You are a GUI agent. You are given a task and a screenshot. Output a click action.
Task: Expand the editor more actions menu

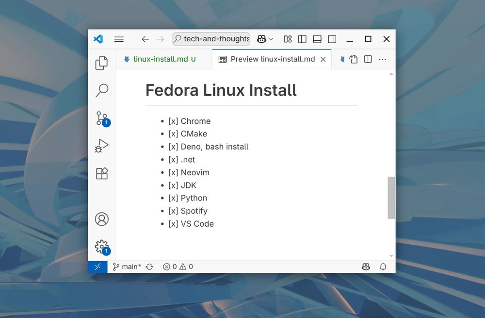click(x=383, y=59)
